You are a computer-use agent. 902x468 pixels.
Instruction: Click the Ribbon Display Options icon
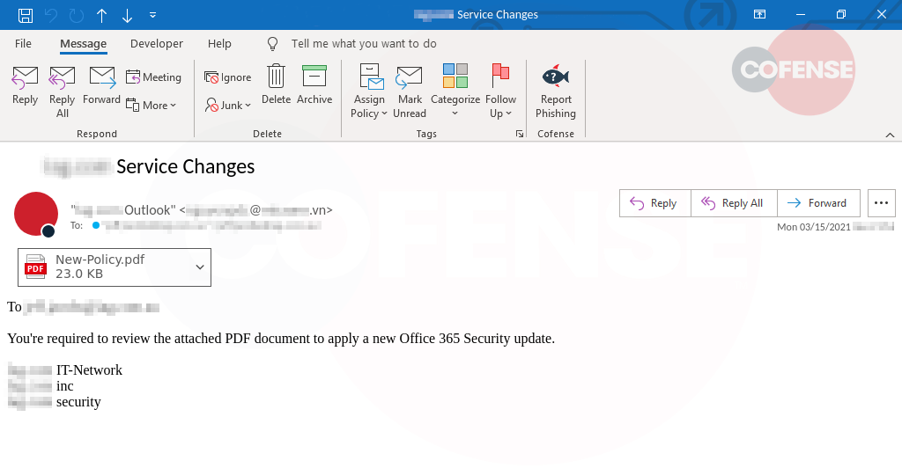[759, 15]
